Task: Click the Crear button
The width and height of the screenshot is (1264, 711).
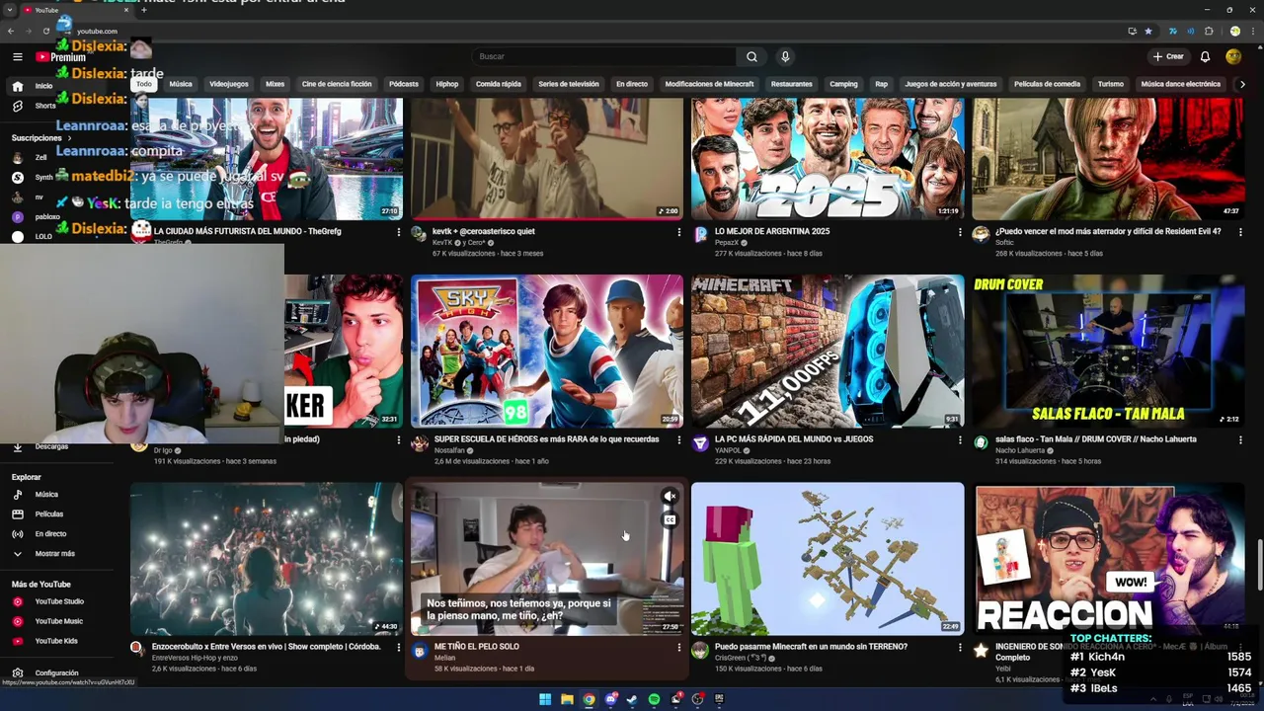Action: click(x=1168, y=57)
